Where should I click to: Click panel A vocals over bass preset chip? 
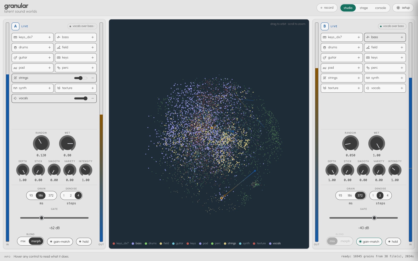pyautogui.click(x=82, y=26)
